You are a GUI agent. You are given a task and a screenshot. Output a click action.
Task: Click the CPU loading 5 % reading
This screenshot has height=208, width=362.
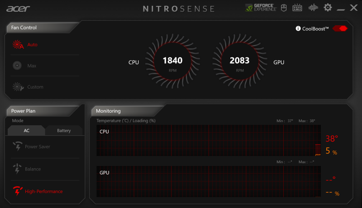pos(331,151)
